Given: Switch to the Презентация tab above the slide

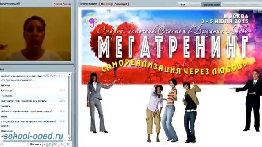Looking at the screenshot, I should pyautogui.click(x=211, y=4).
